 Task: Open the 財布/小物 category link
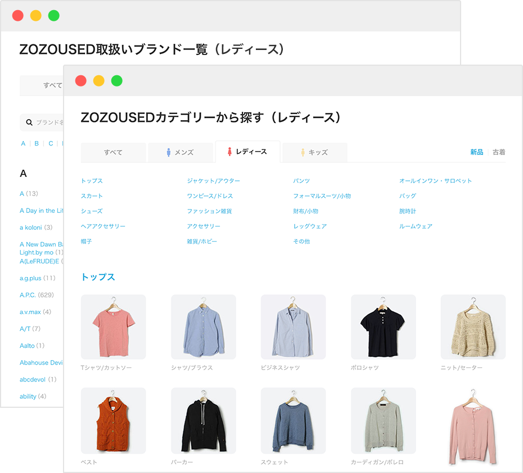coord(305,211)
